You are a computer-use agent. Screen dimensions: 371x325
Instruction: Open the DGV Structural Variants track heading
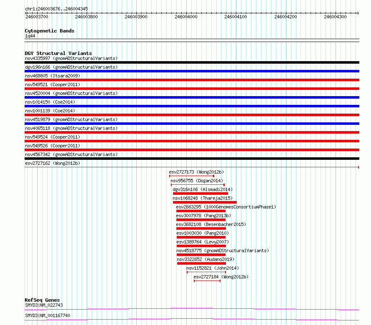[58, 53]
